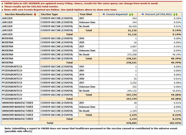Viewport: 186px width, 135px height.
Task: Sort Percent column ascending with green up arrow
Action: coord(174,14)
